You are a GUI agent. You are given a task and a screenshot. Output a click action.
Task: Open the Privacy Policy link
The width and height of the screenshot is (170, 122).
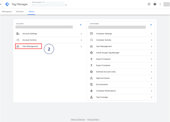coord(93,119)
